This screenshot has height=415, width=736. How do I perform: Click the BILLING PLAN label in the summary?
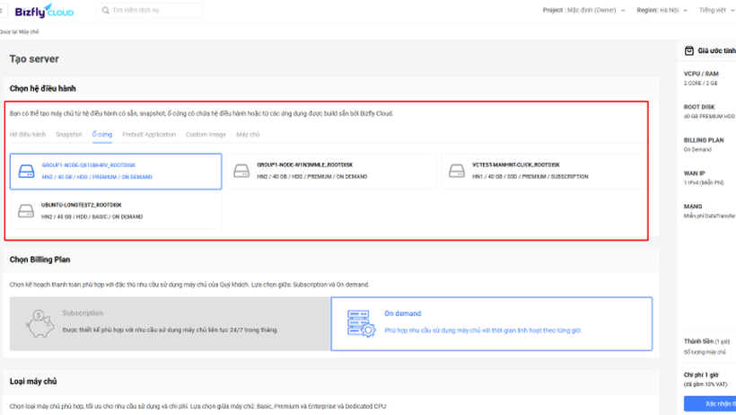coord(704,140)
